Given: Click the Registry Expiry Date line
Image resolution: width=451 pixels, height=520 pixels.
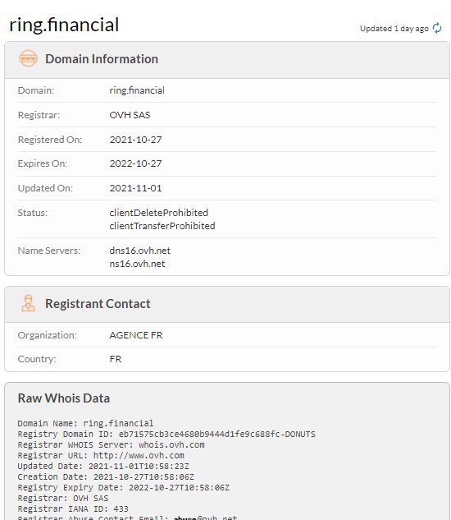Looking at the screenshot, I should pos(124,487).
